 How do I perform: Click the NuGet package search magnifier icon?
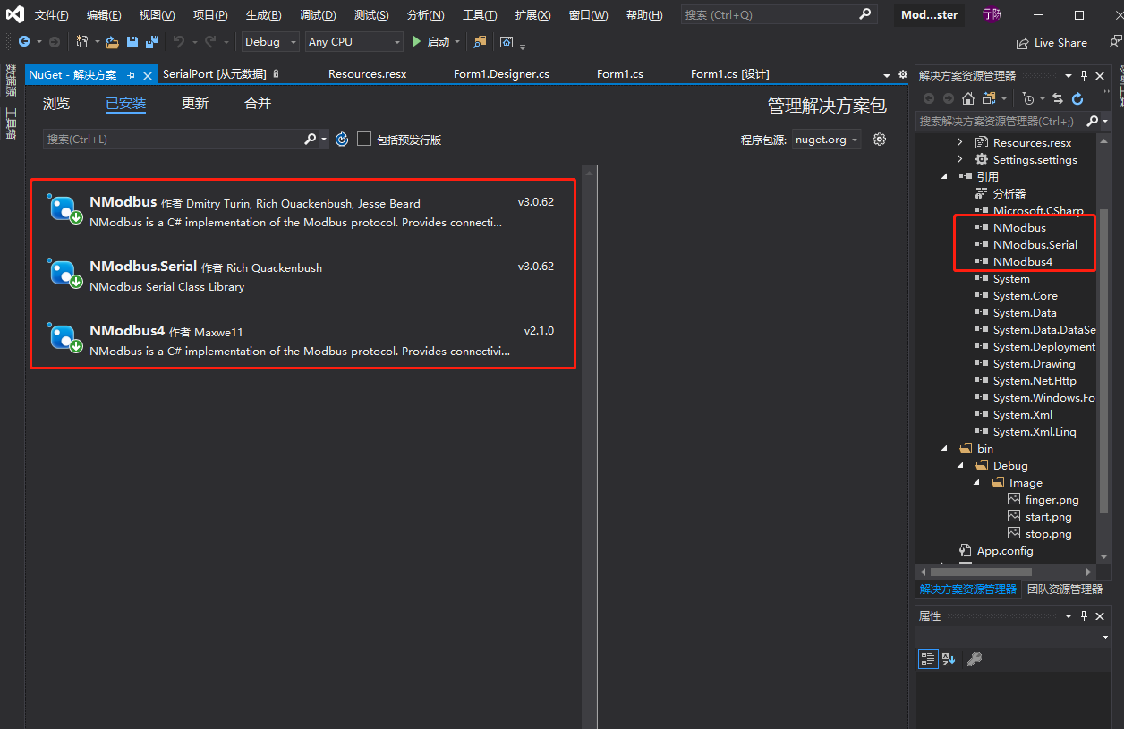(x=310, y=139)
